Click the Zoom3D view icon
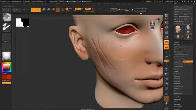Screen dimensions: 196x110 (166, 79)
